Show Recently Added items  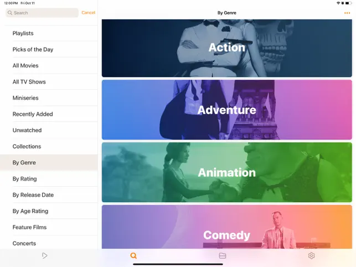coord(49,114)
